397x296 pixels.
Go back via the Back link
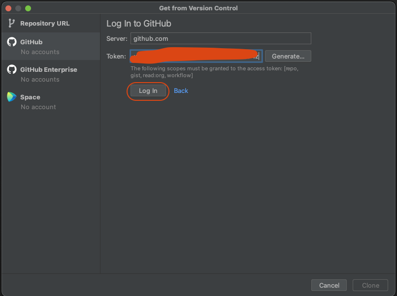tap(181, 91)
